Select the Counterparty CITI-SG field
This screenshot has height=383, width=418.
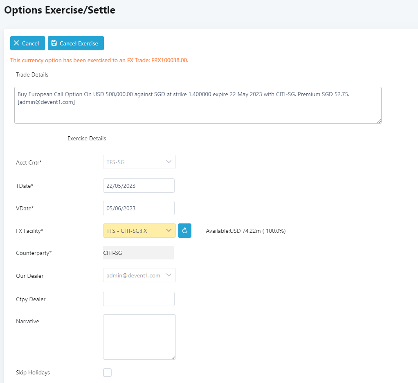point(138,253)
